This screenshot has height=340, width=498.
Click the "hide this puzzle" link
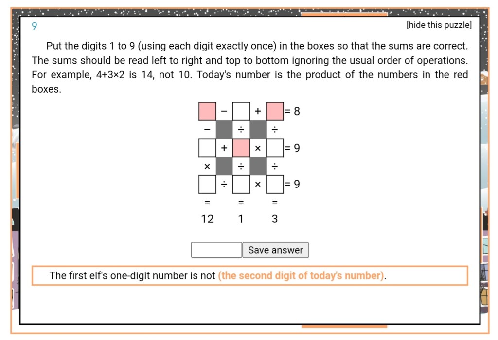[439, 25]
